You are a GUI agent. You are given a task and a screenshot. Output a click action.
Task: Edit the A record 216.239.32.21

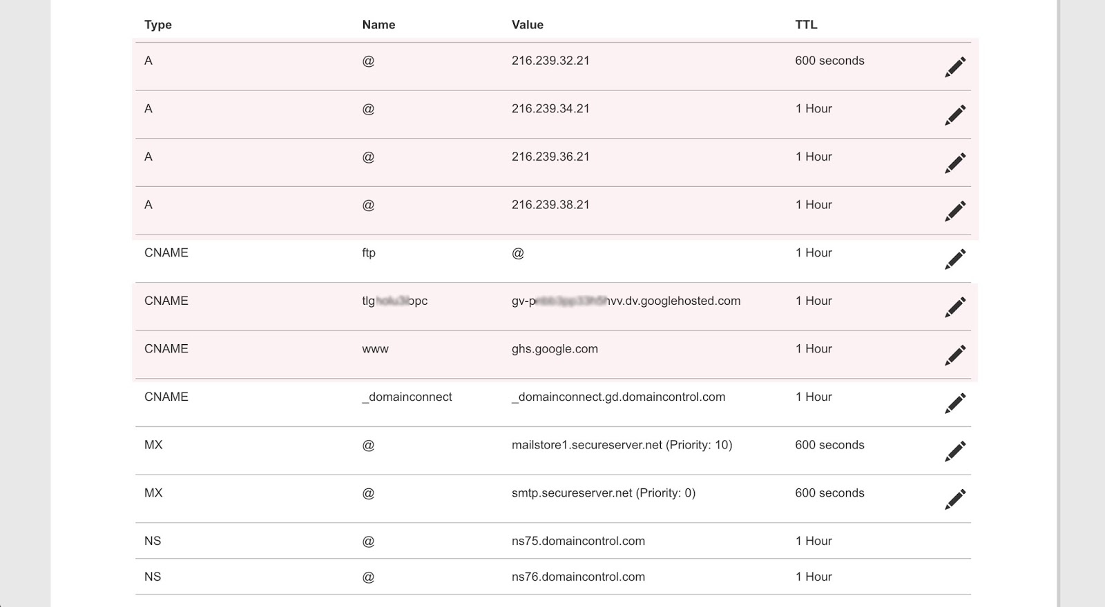[955, 67]
